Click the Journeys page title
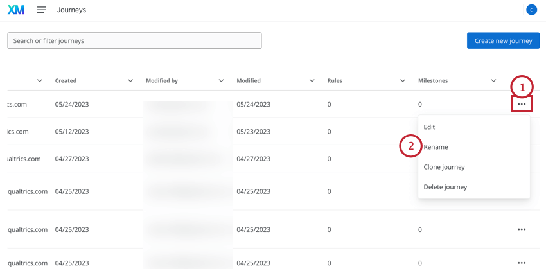 point(71,10)
